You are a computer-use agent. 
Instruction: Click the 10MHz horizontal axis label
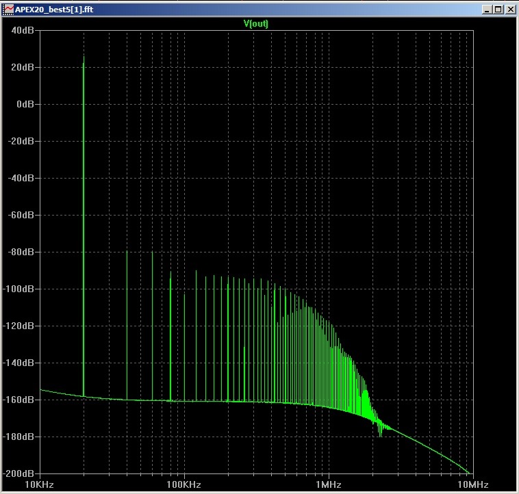(x=473, y=484)
